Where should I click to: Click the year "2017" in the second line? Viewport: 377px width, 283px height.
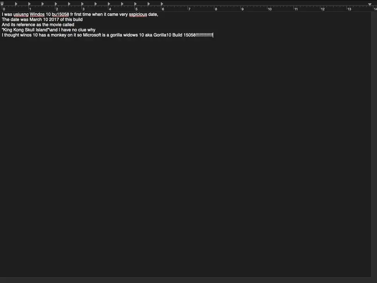tap(54, 20)
